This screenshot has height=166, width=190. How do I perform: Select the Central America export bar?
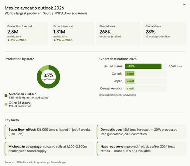pos(130,88)
